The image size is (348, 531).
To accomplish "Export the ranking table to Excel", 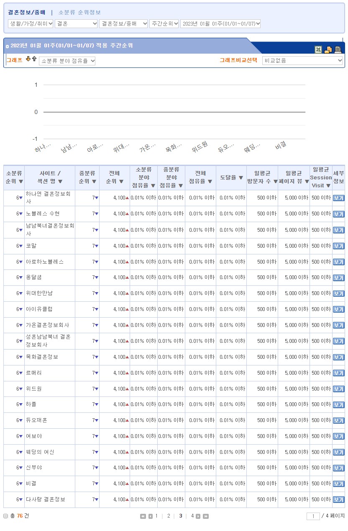I will point(318,50).
